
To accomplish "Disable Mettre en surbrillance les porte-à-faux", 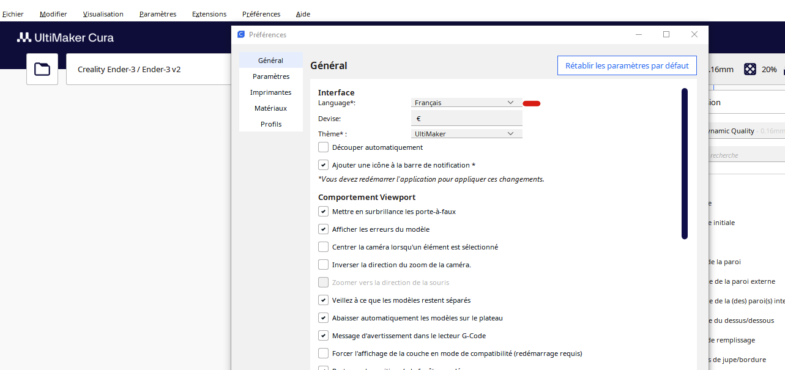I will (323, 212).
